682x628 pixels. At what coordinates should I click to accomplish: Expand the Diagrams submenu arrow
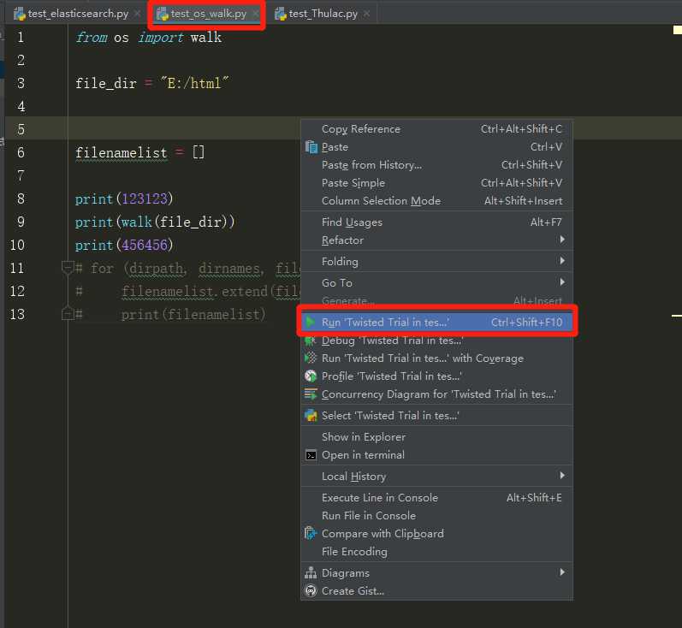pos(562,572)
